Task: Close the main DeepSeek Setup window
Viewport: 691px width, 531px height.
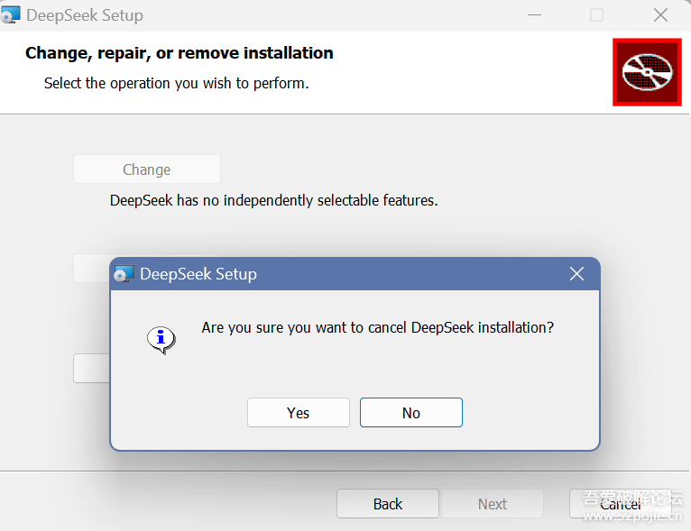Action: point(660,15)
